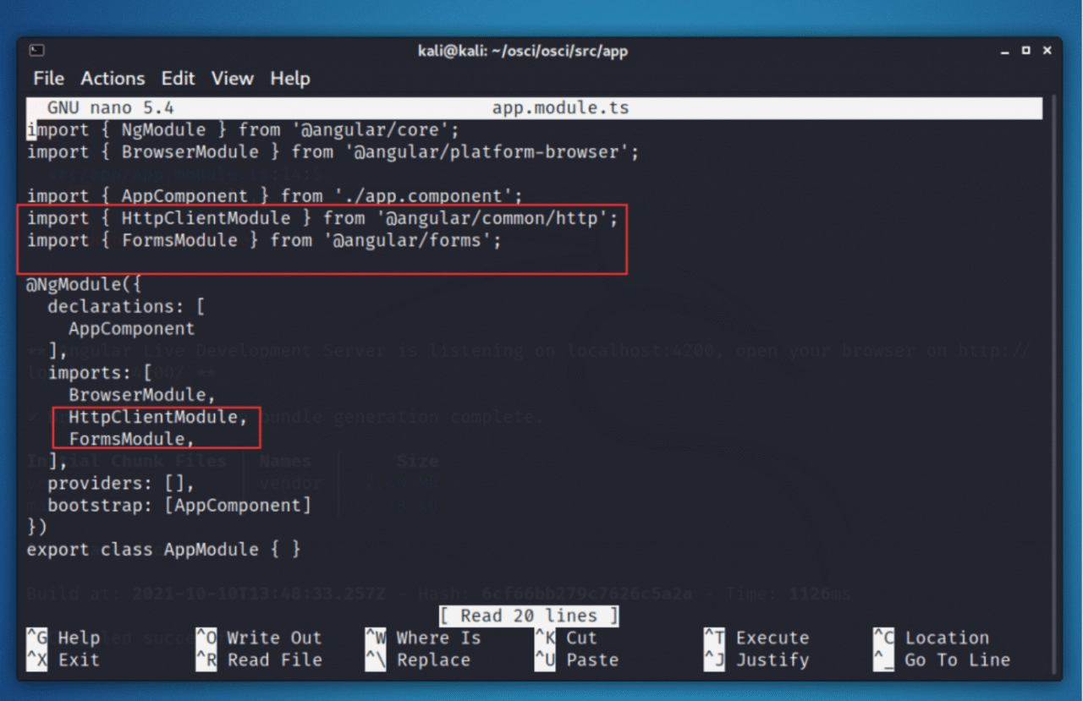The width and height of the screenshot is (1083, 701).
Task: Click the terminal icon in the title bar
Action: point(37,51)
